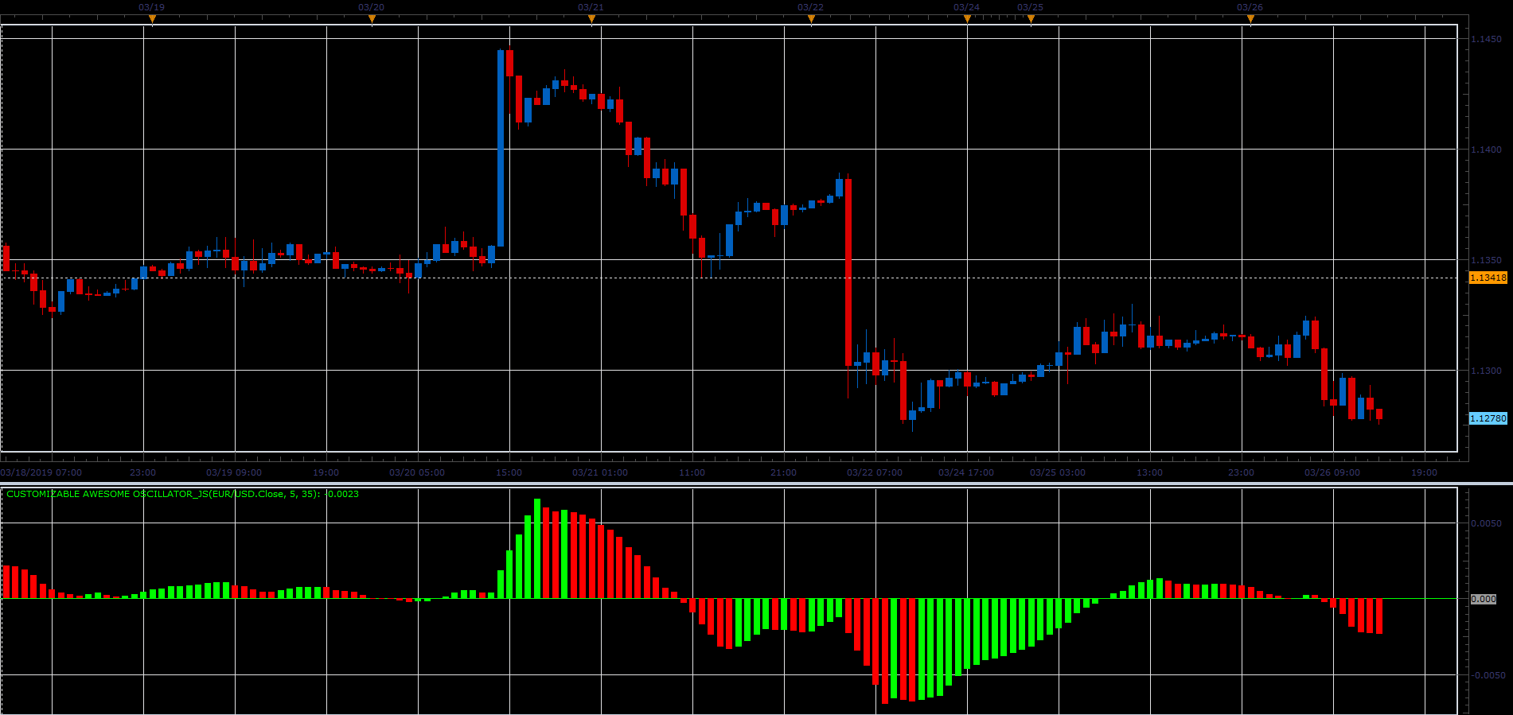1513x715 pixels.
Task: Click the 15:00 time axis label
Action: click(509, 472)
